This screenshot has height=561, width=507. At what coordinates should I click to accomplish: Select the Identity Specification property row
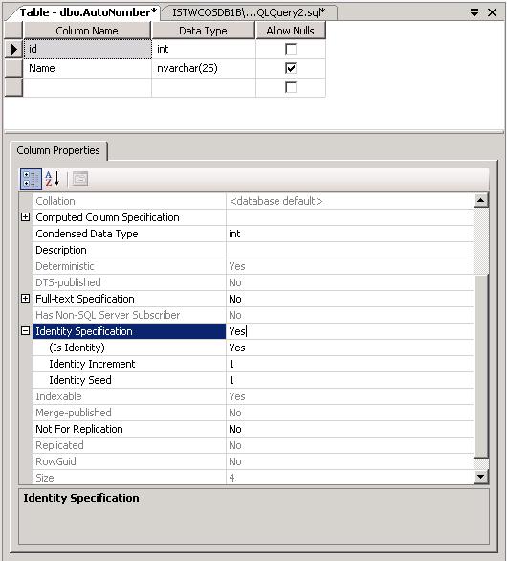[129, 331]
